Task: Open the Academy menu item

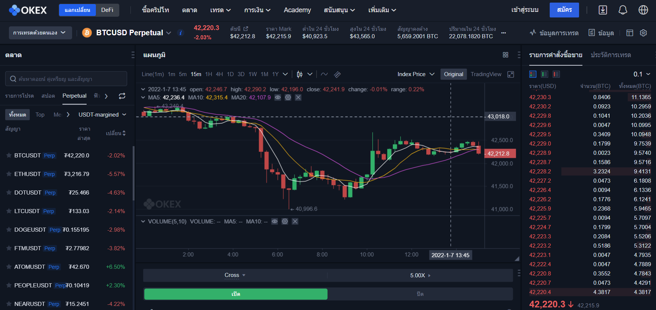Action: click(x=297, y=10)
